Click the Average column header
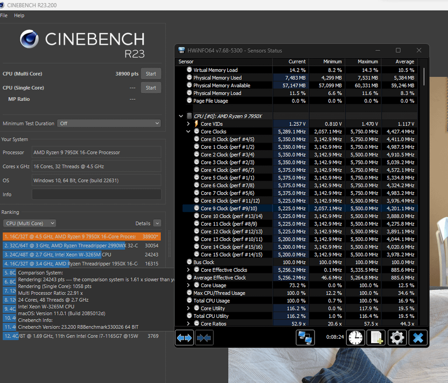This screenshot has height=383, width=448. pos(399,62)
